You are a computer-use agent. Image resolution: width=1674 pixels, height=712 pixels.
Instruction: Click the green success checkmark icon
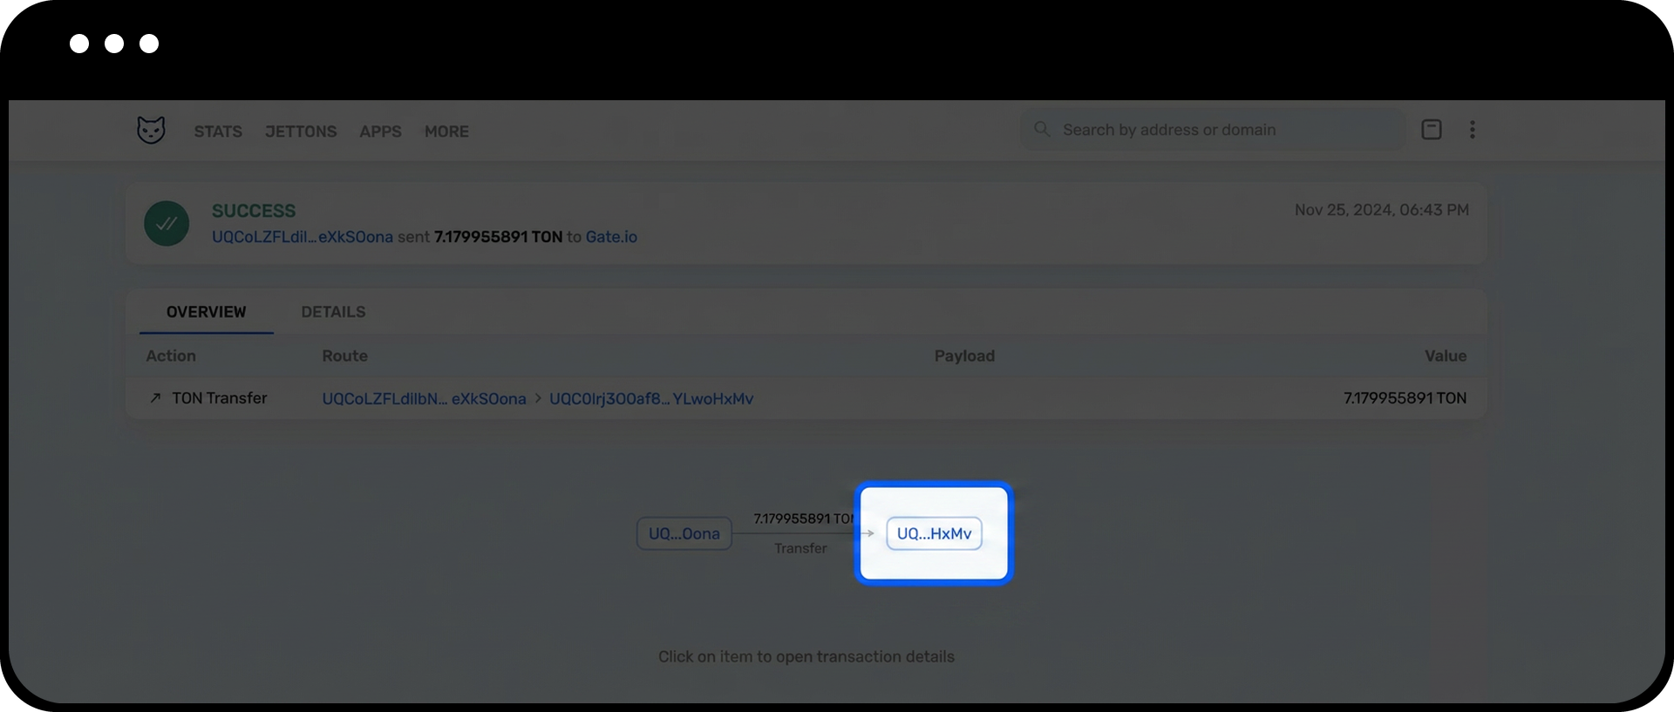[x=167, y=224]
